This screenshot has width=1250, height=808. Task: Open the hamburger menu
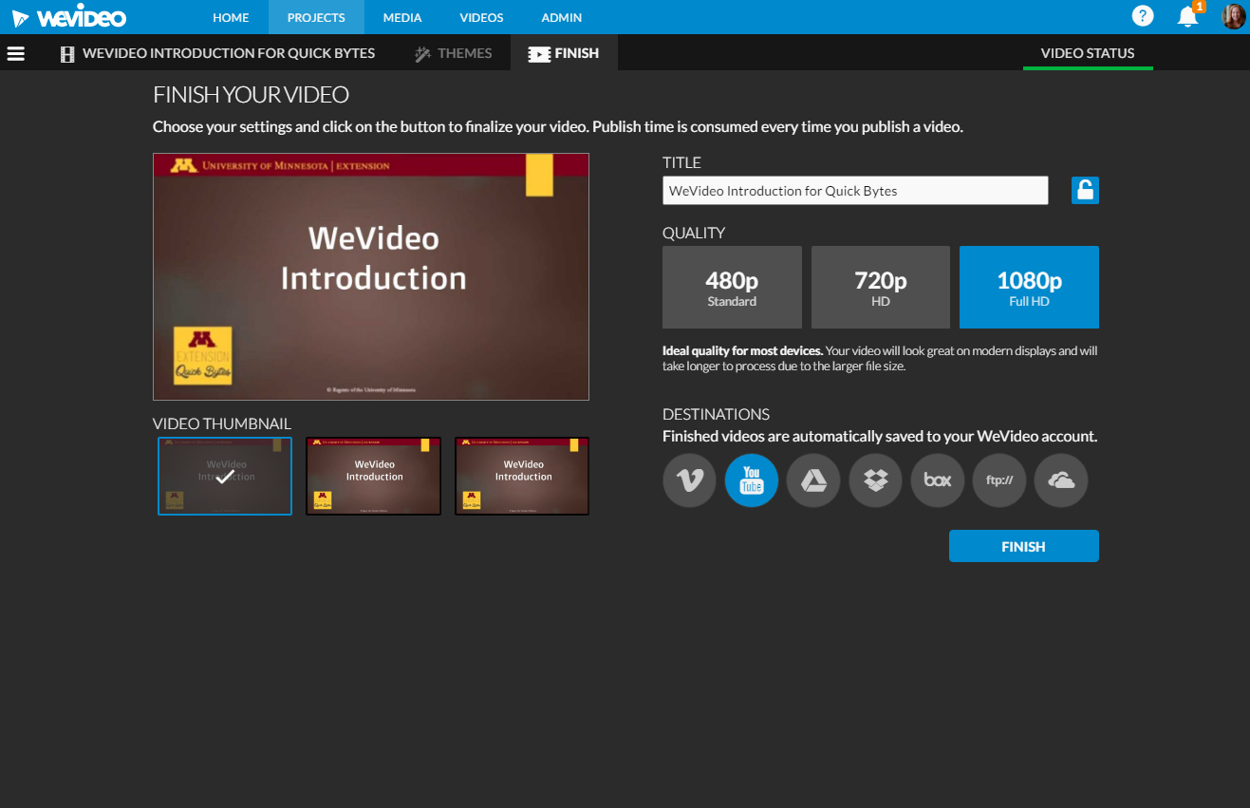(x=15, y=53)
